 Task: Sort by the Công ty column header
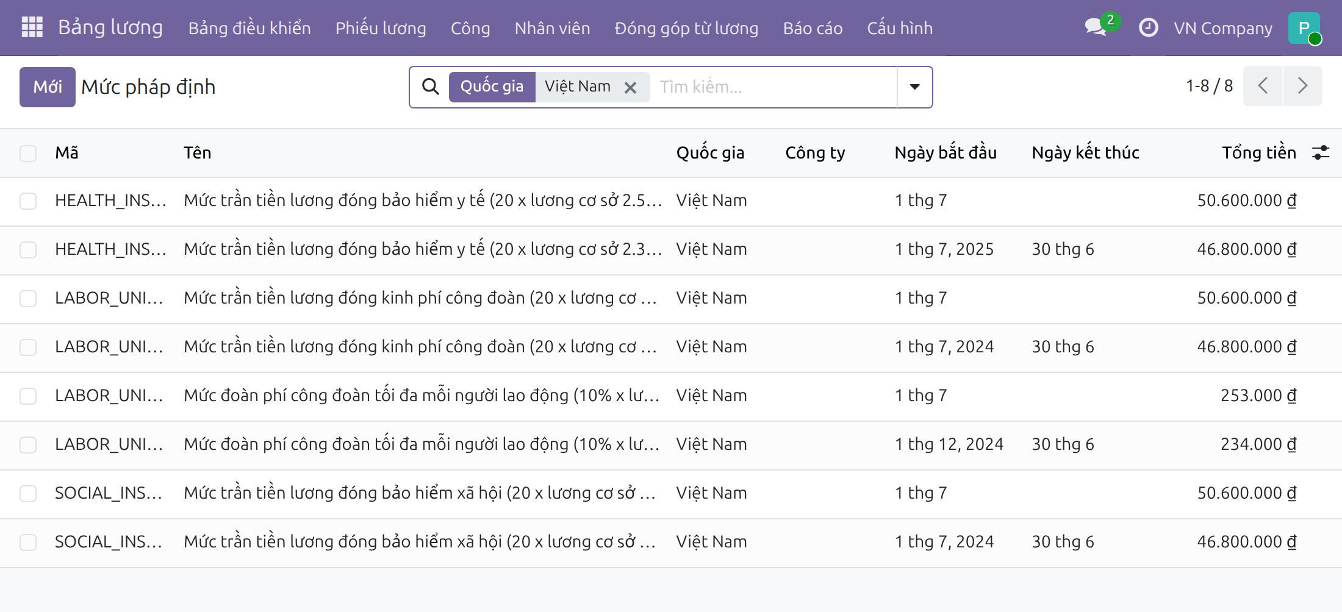(x=815, y=152)
